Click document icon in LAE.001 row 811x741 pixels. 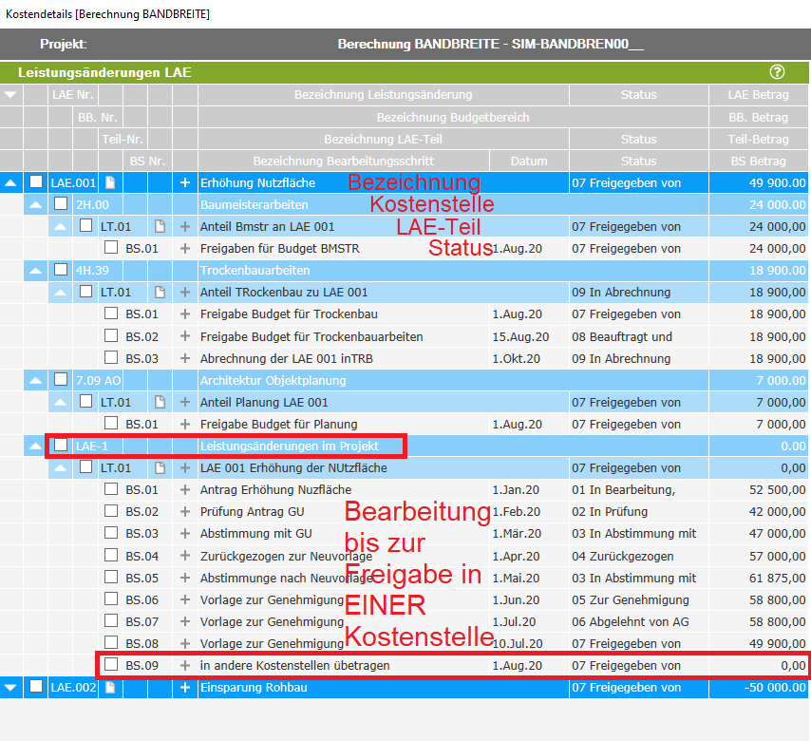coord(110,182)
